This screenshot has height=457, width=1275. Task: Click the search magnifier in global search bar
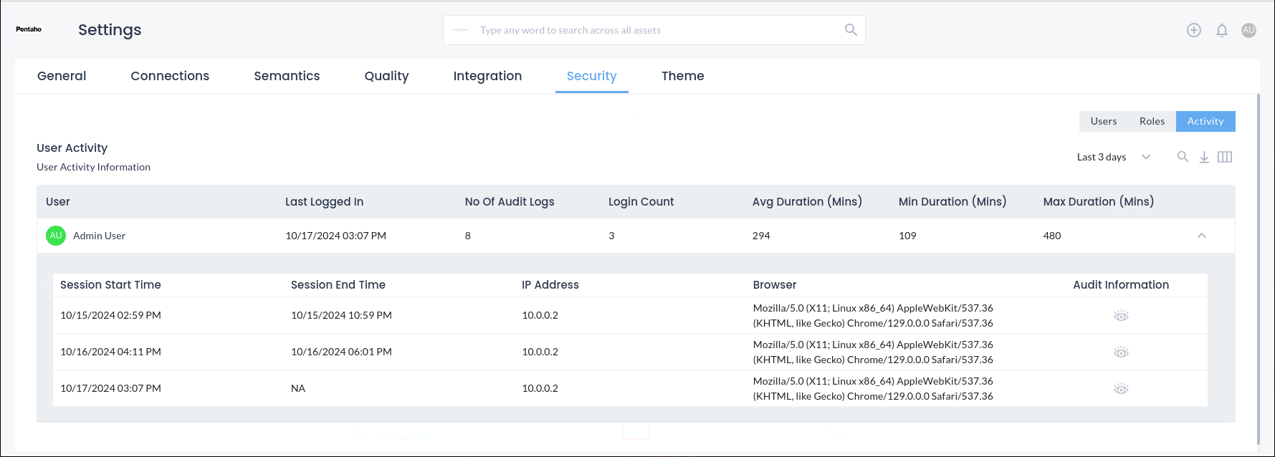pyautogui.click(x=851, y=30)
